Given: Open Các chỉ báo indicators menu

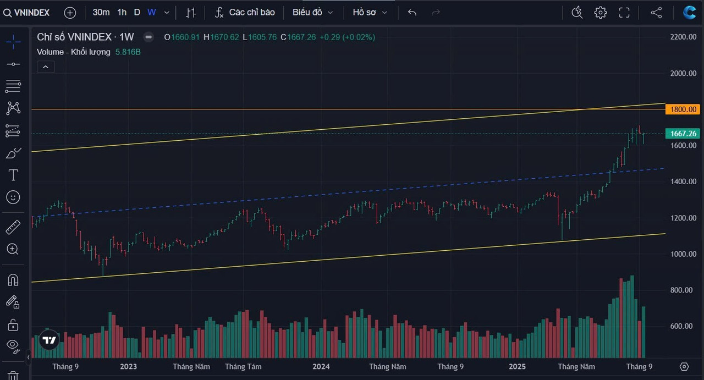Looking at the screenshot, I should click(245, 12).
